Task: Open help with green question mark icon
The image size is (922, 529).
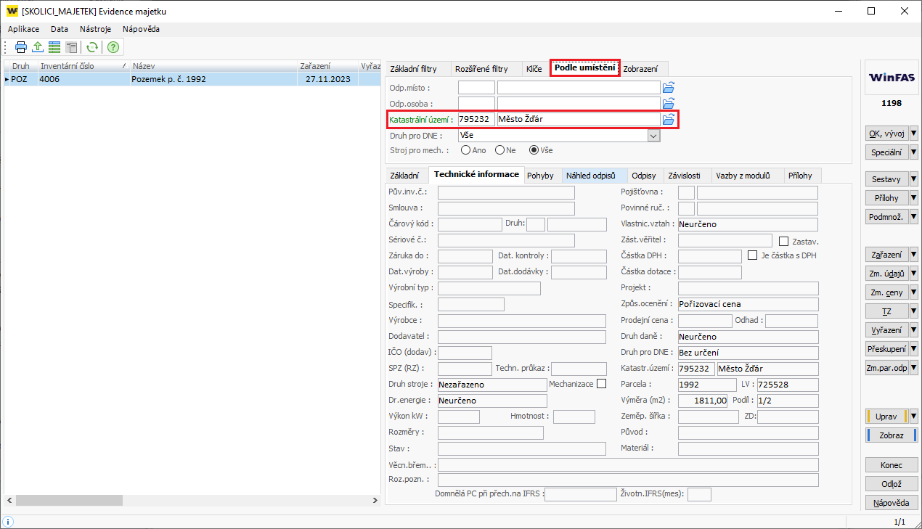Action: pyautogui.click(x=113, y=47)
